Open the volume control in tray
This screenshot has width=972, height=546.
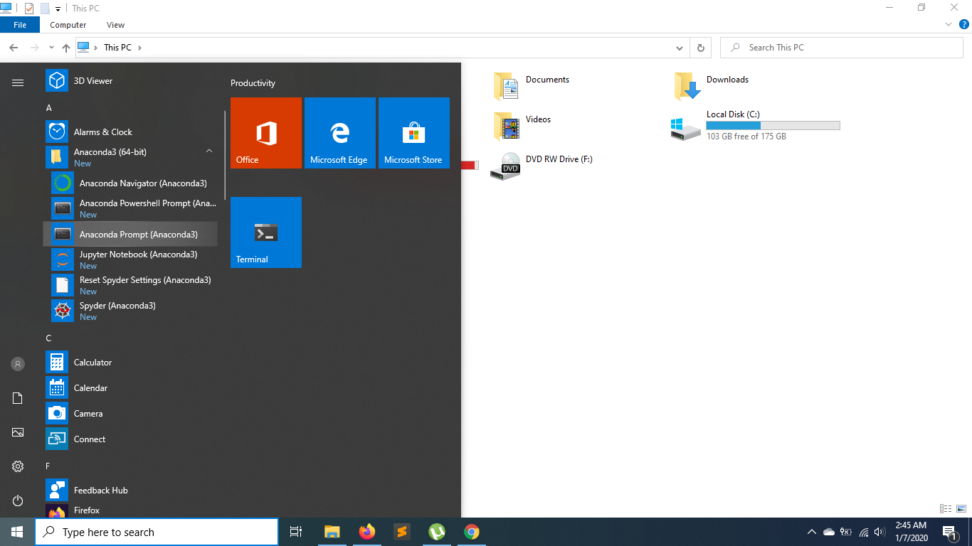point(879,532)
